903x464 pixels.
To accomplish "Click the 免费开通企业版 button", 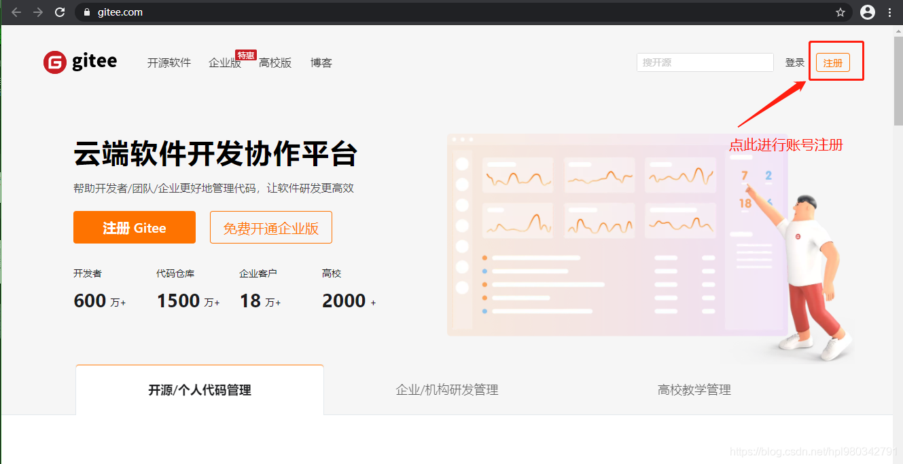I will coord(271,227).
